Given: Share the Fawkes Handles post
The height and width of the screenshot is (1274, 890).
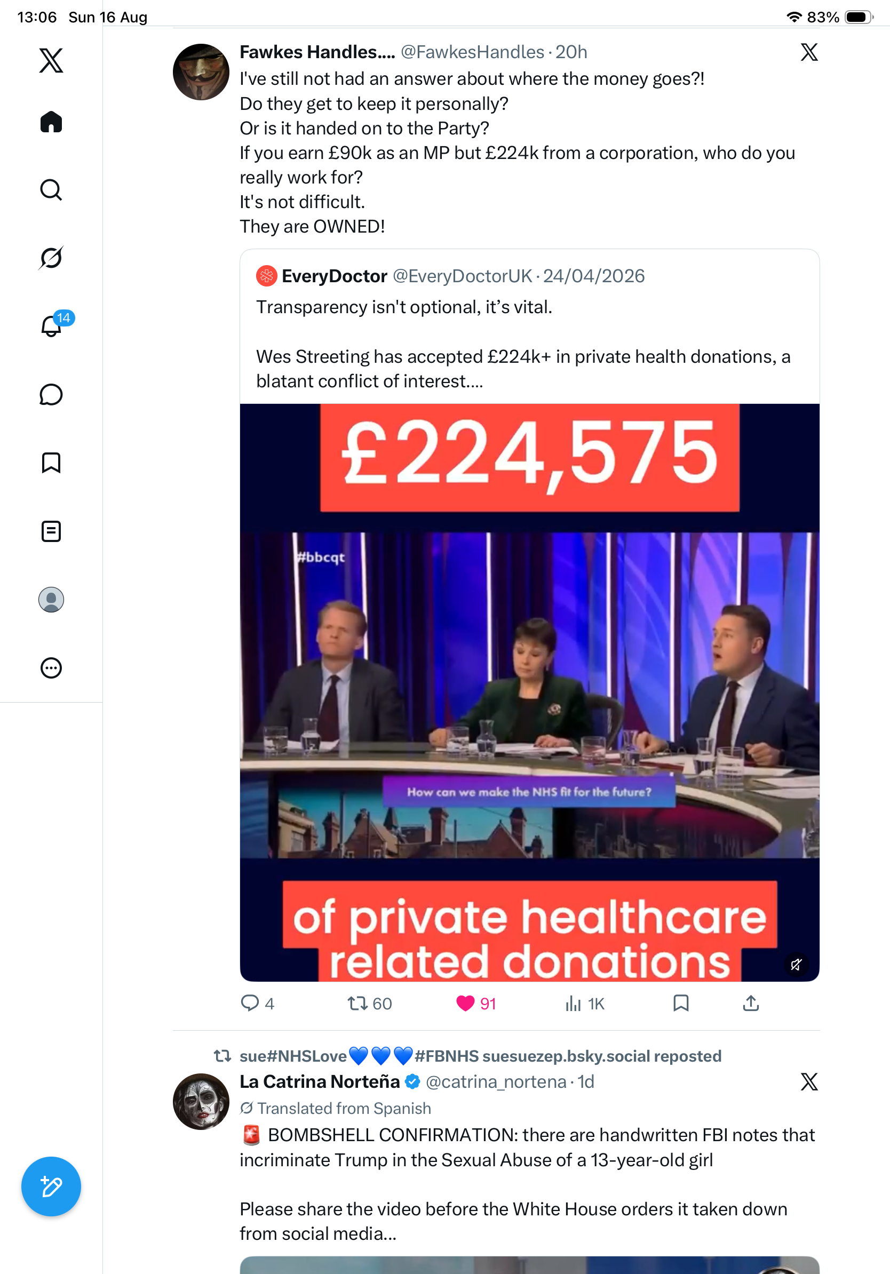Looking at the screenshot, I should click(x=750, y=1002).
